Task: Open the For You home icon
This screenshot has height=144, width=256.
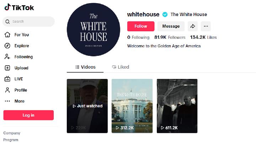Action: coord(7,34)
